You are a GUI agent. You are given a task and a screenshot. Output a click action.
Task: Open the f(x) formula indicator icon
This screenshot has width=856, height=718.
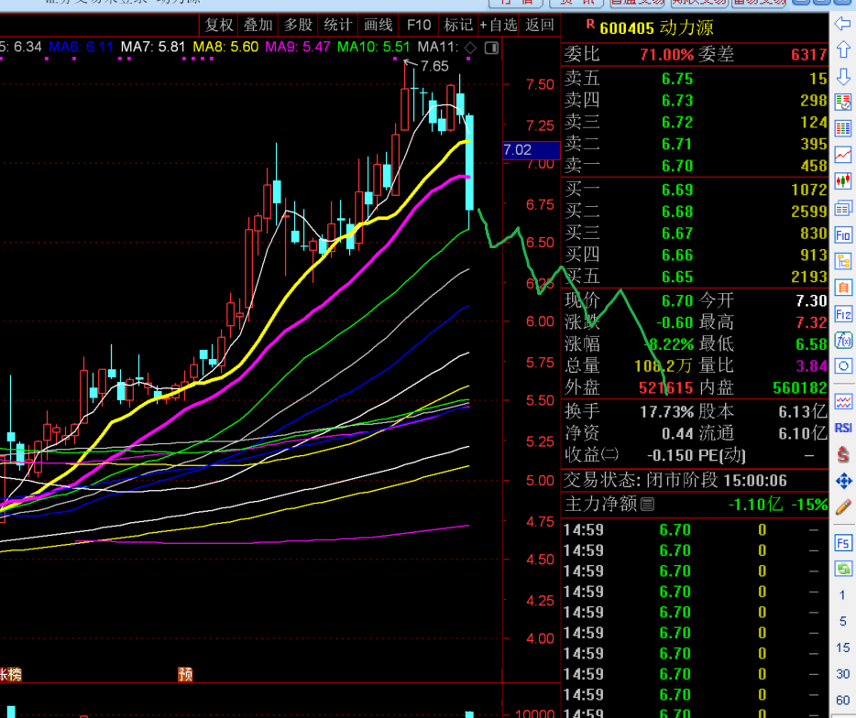[x=843, y=341]
